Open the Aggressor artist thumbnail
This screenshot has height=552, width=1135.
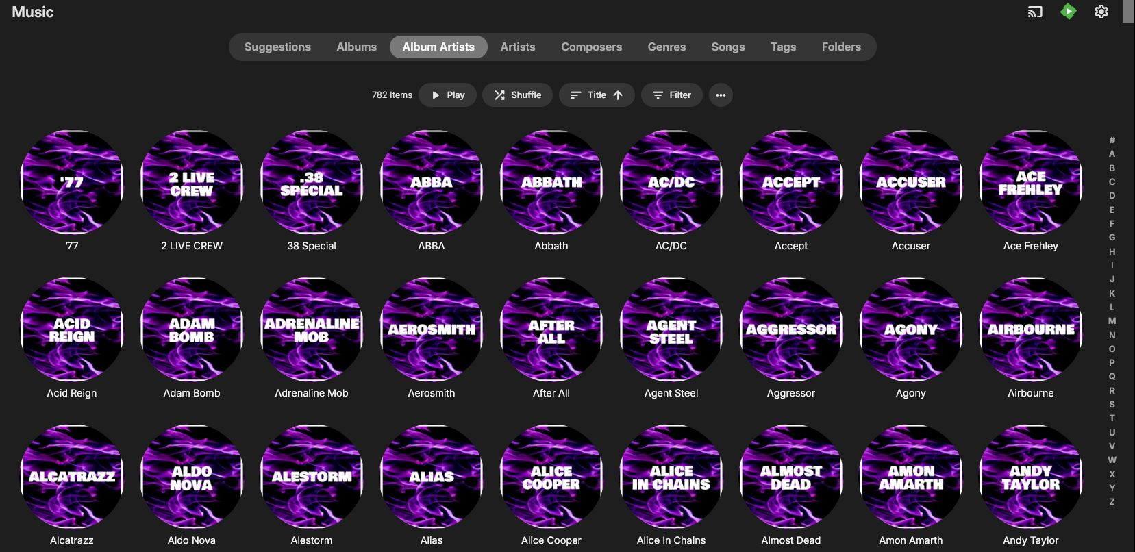(x=791, y=329)
